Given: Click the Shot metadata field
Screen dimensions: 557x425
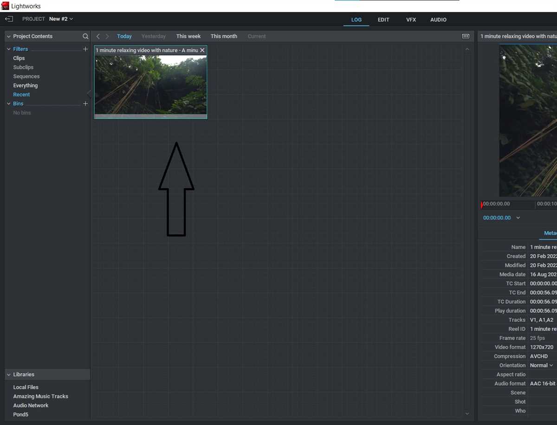Looking at the screenshot, I should (543, 402).
